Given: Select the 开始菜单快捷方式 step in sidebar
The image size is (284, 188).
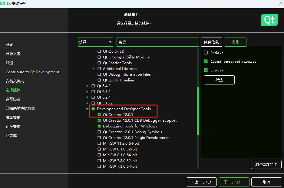Looking at the screenshot, I should point(20,108).
